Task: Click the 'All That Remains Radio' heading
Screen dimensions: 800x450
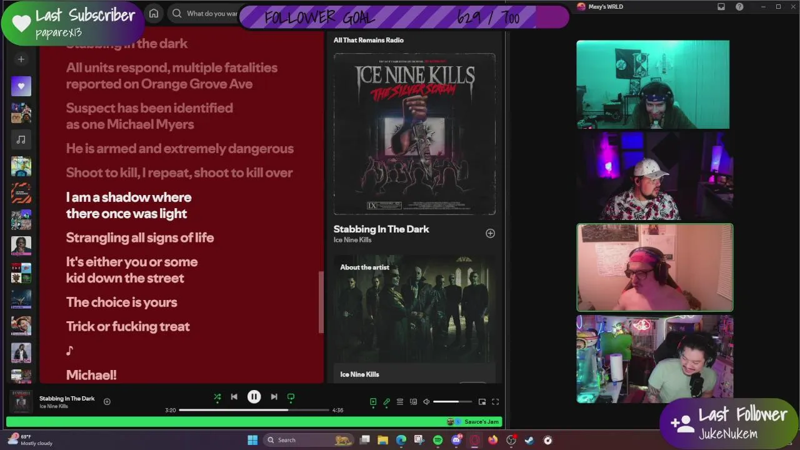Action: [x=369, y=40]
